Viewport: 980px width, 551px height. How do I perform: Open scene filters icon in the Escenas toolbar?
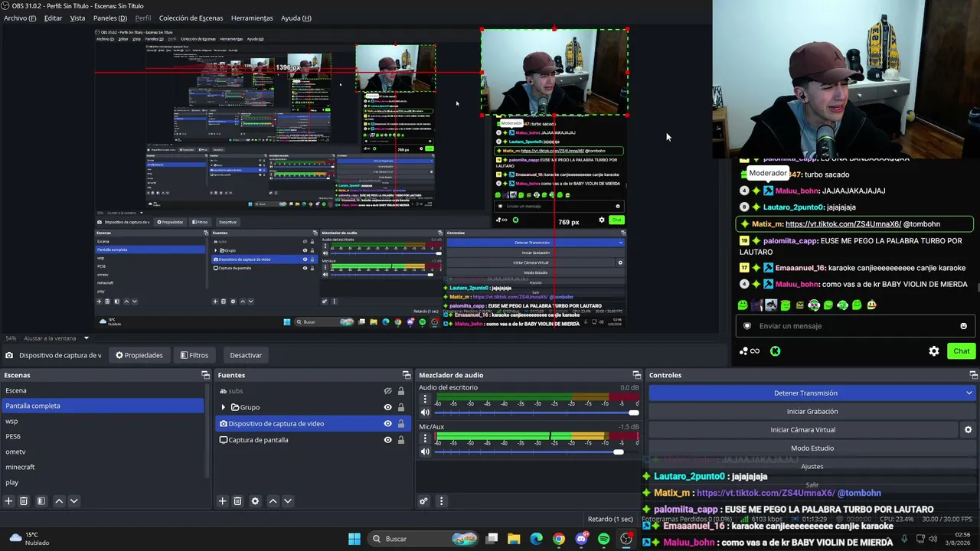[x=41, y=501]
